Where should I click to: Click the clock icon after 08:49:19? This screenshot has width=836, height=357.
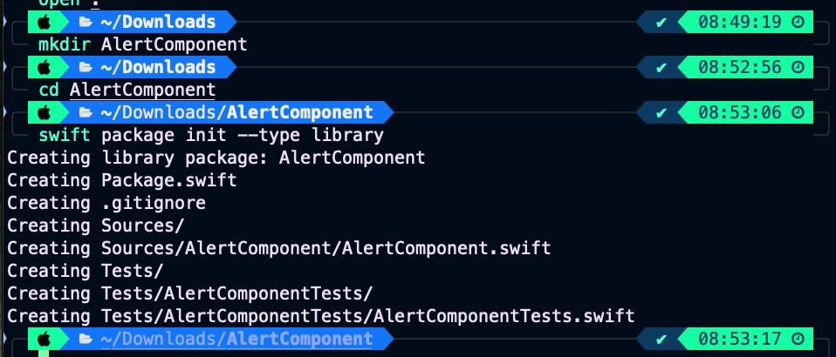(x=799, y=22)
